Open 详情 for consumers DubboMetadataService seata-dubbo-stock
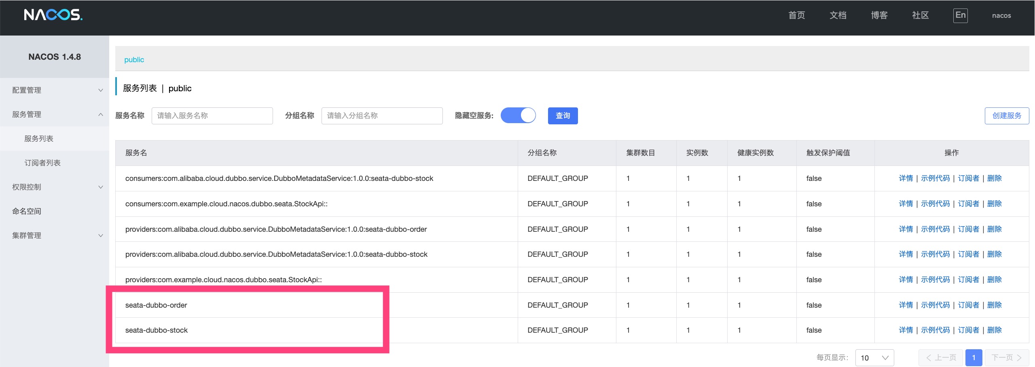 click(906, 178)
